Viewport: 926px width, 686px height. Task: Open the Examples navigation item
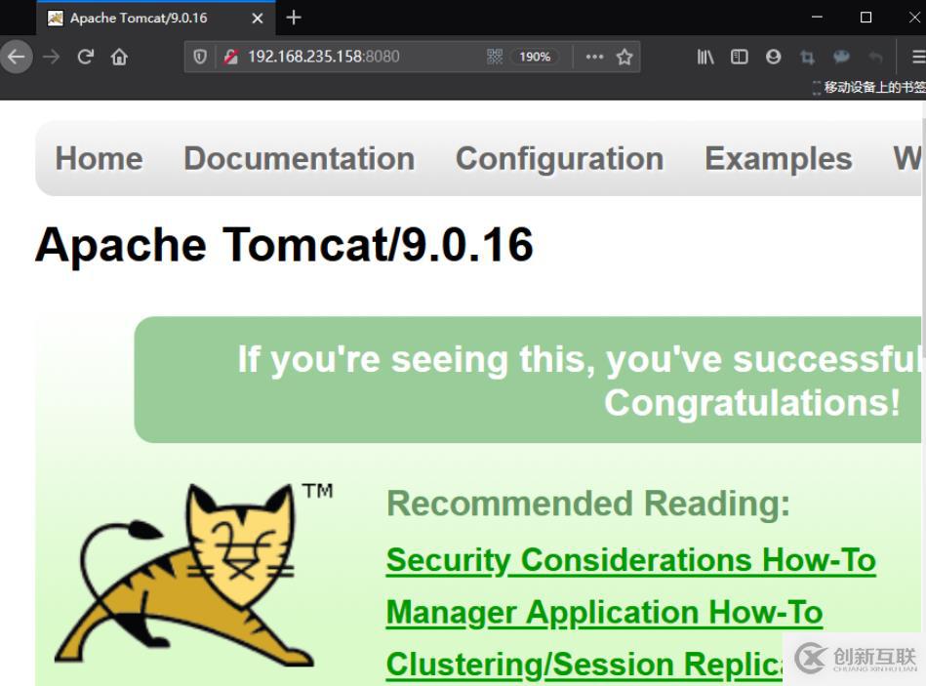pyautogui.click(x=779, y=159)
